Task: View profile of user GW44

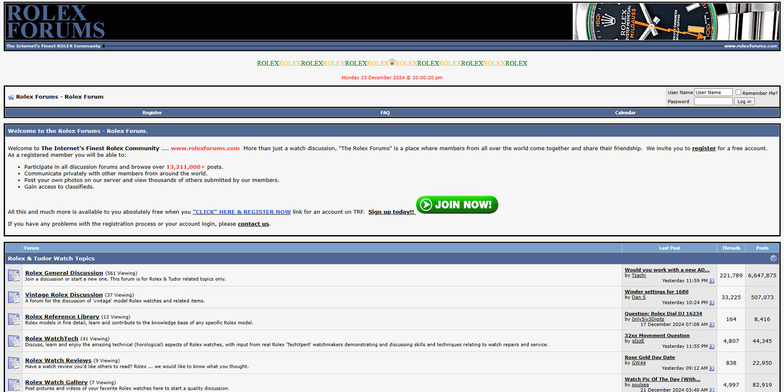Action: pos(639,363)
